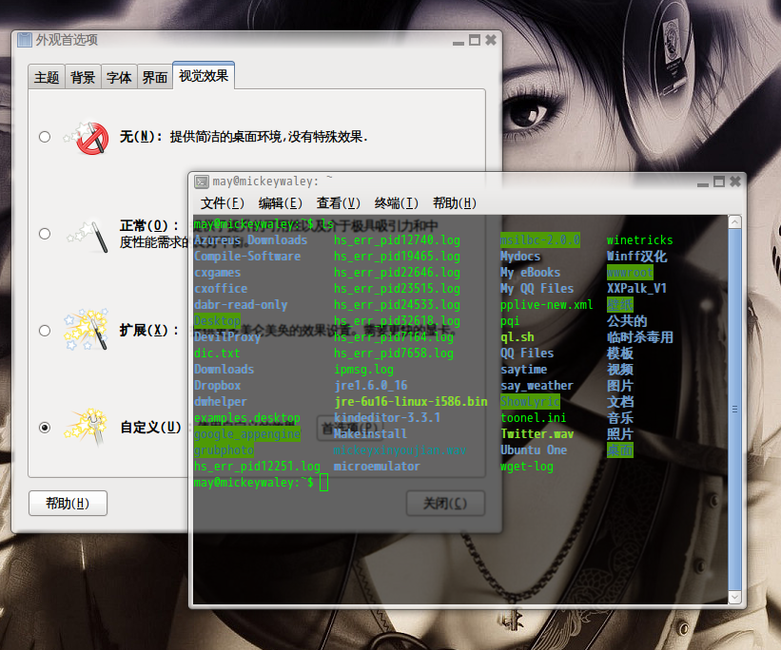Switch to the 视觉效果 tab

pyautogui.click(x=204, y=76)
